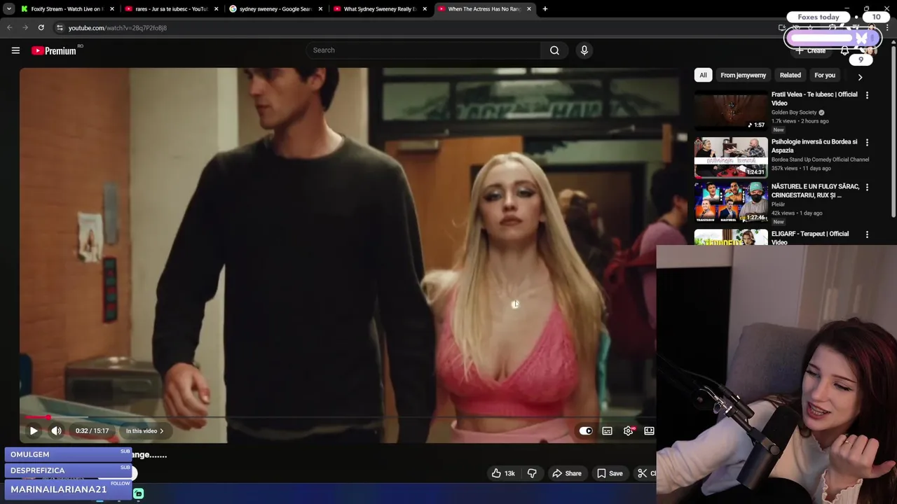This screenshot has width=897, height=504.
Task: Close the sydney sweeney Google Search tab
Action: click(320, 9)
